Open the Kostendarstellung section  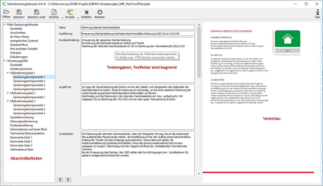click(x=21, y=125)
